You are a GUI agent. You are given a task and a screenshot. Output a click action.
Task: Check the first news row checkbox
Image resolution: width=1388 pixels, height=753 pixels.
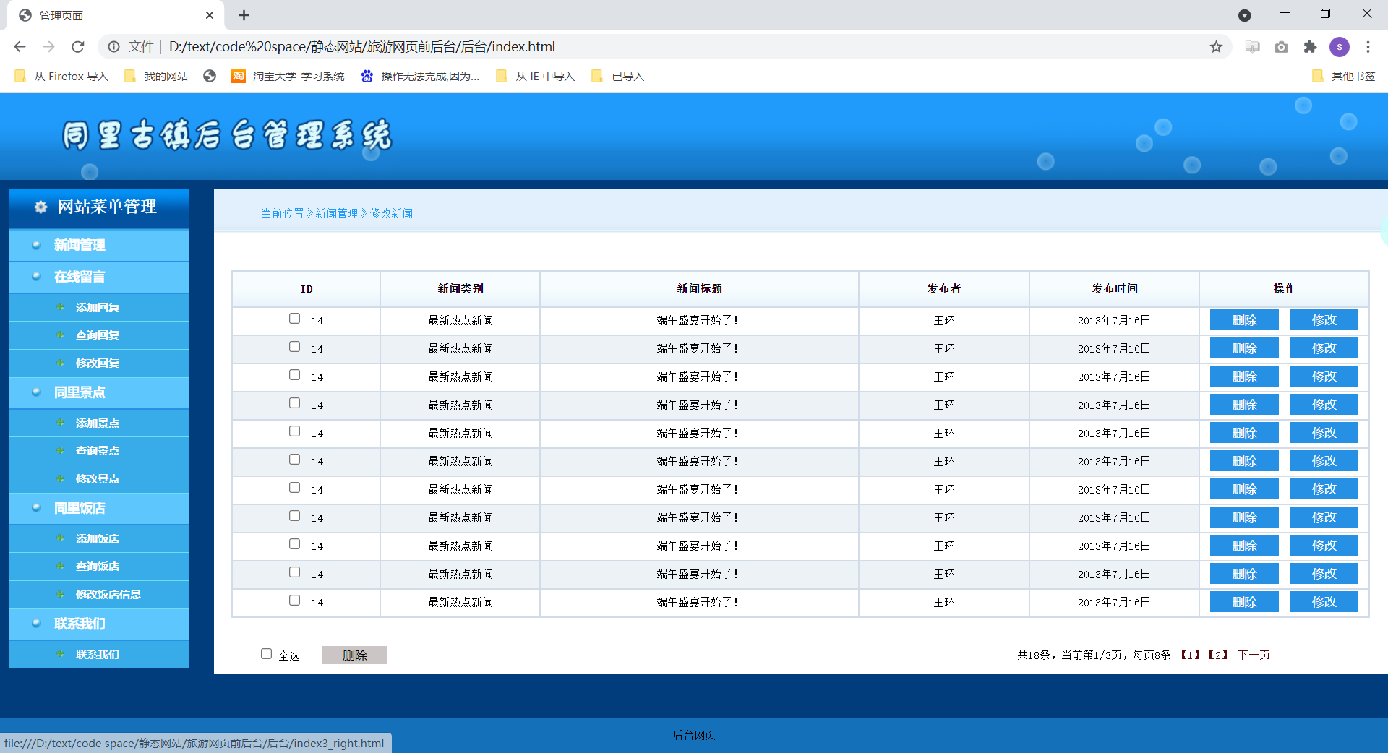pyautogui.click(x=294, y=319)
